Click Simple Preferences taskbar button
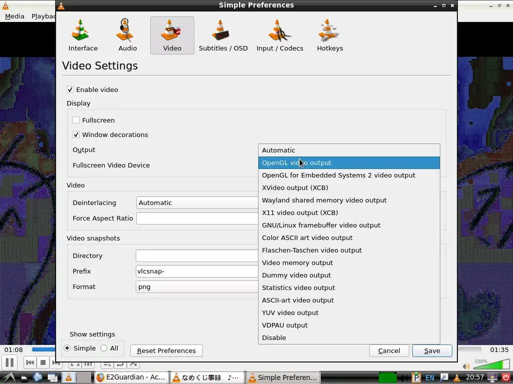Viewport: 513px width, 384px height. pyautogui.click(x=284, y=377)
